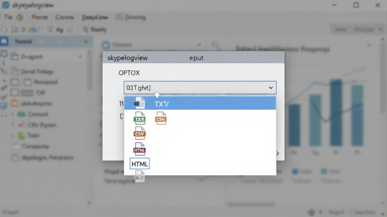Open the top-right toolbar dropdown arrow
This screenshot has height=217, width=387.
(x=380, y=29)
